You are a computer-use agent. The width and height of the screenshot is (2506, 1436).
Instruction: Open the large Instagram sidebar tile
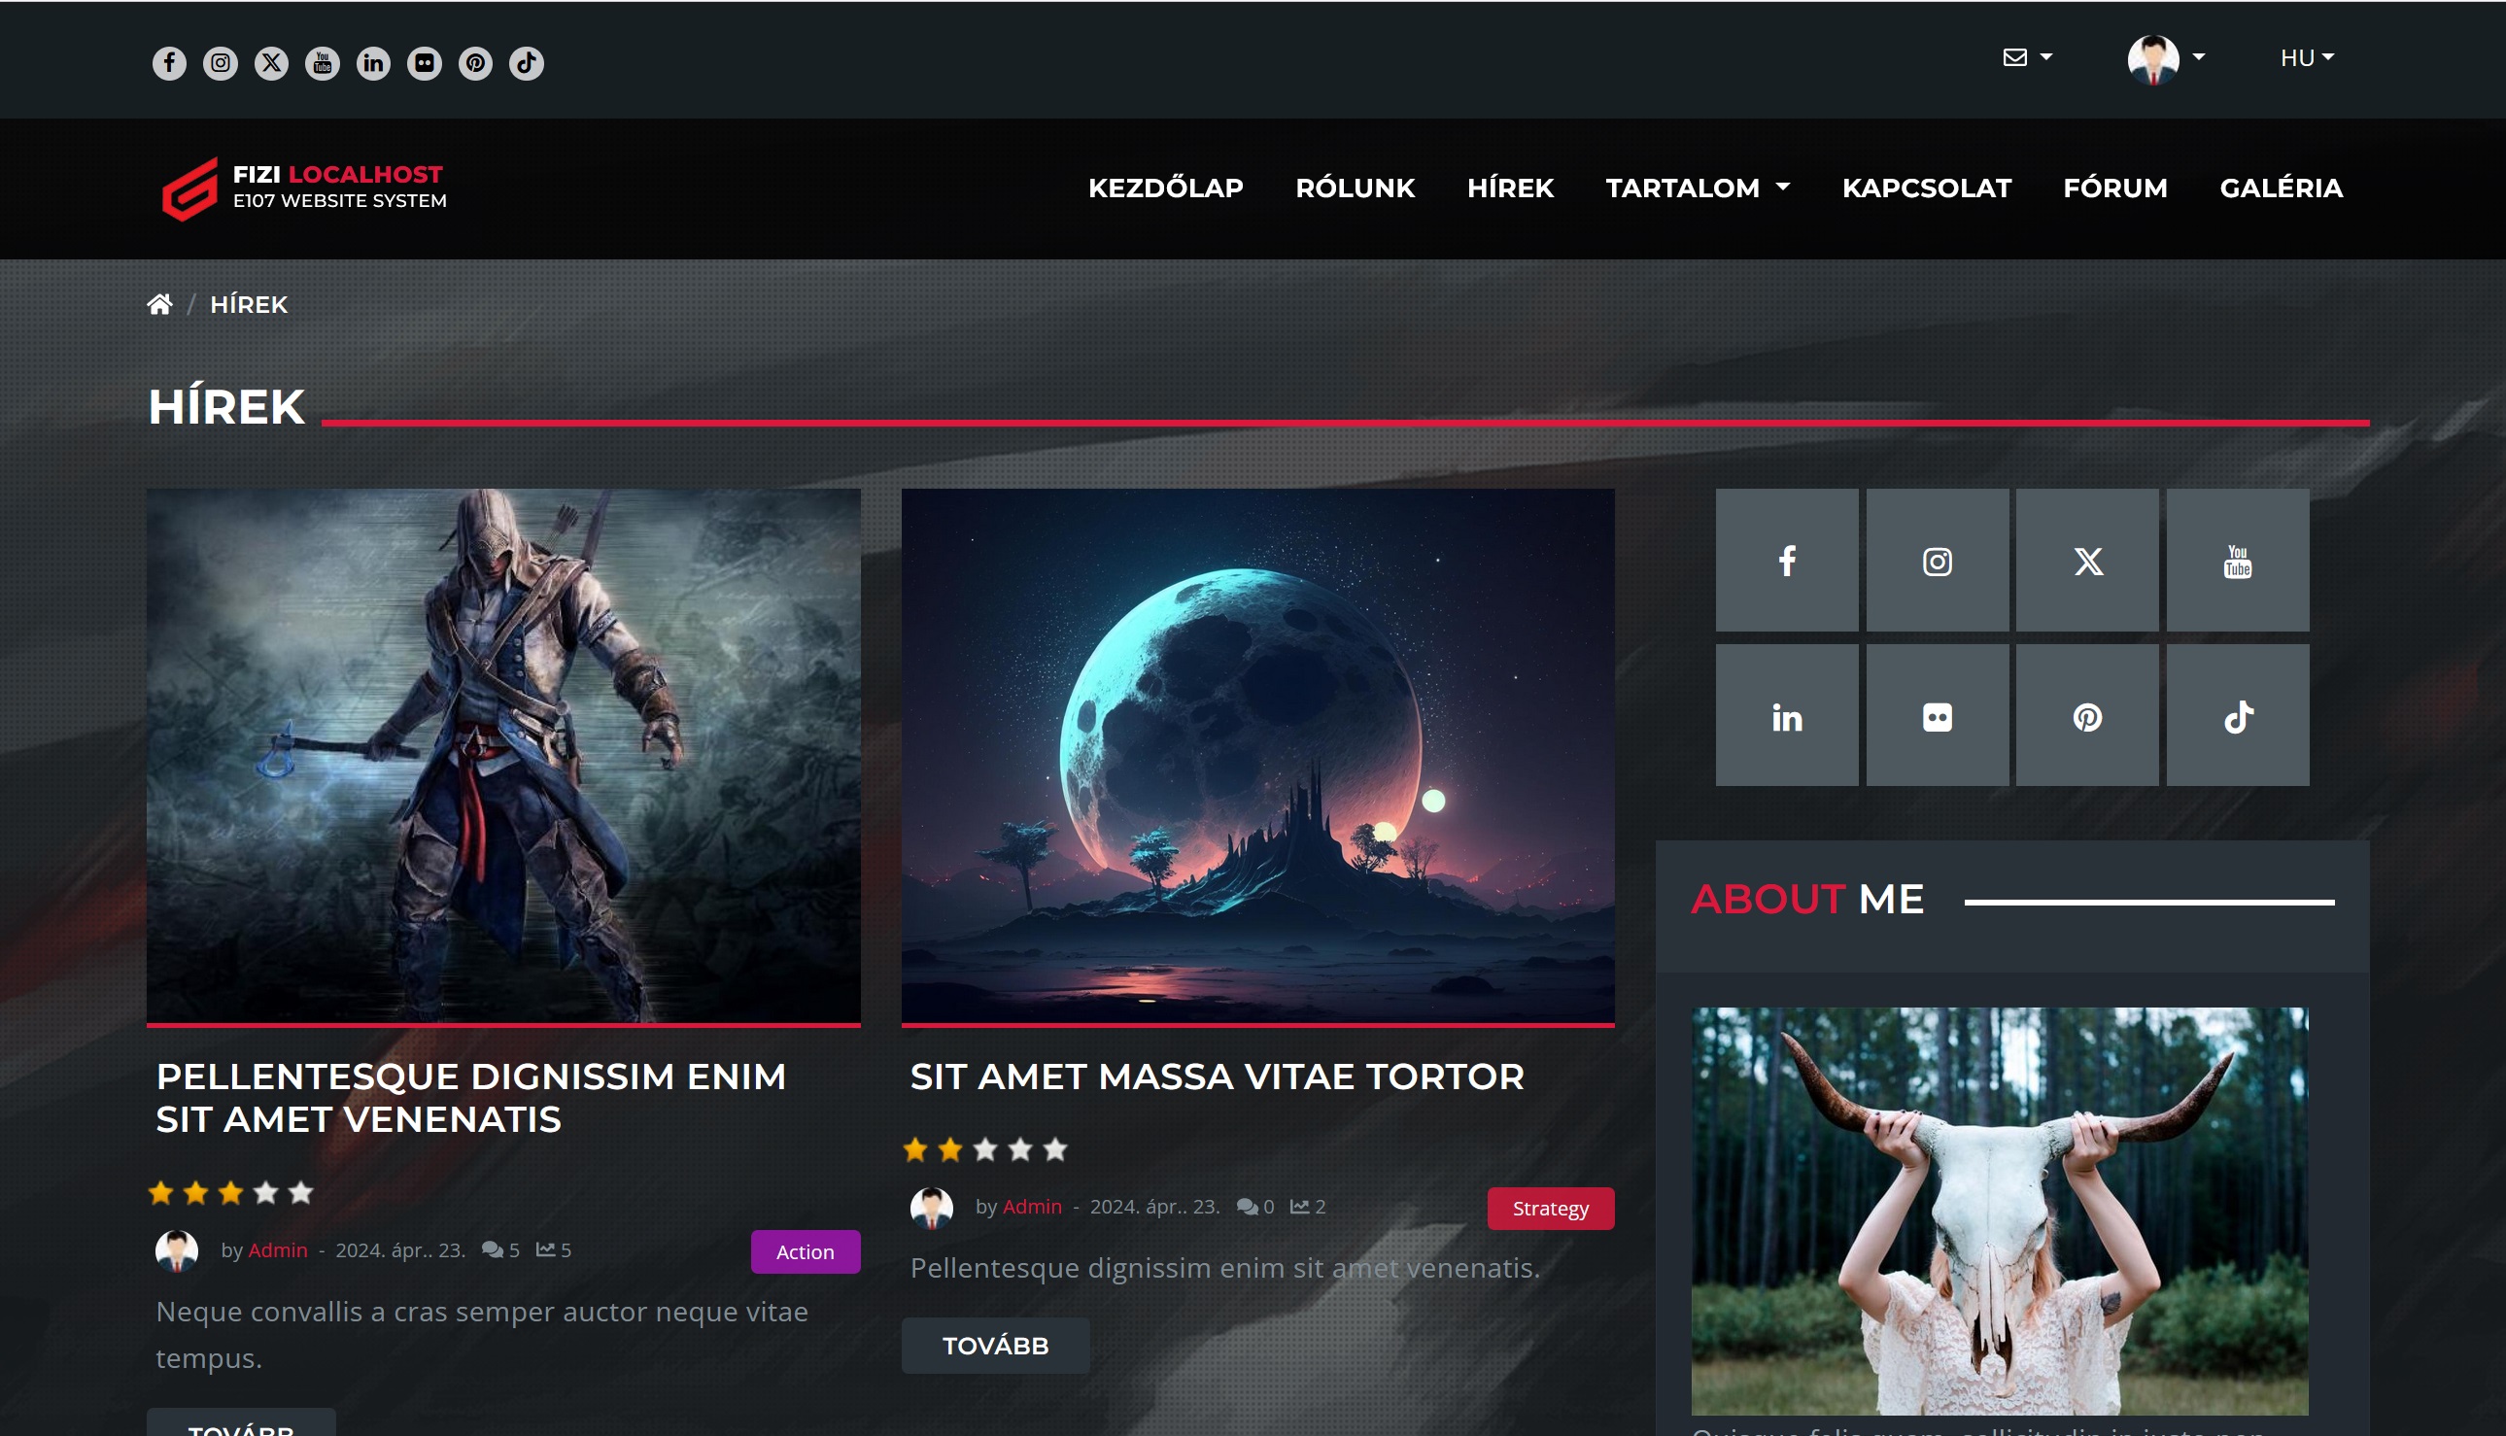(x=1936, y=561)
